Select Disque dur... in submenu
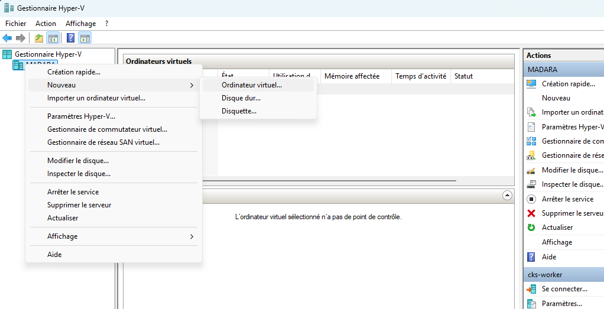The height and width of the screenshot is (309, 604). [x=258, y=98]
